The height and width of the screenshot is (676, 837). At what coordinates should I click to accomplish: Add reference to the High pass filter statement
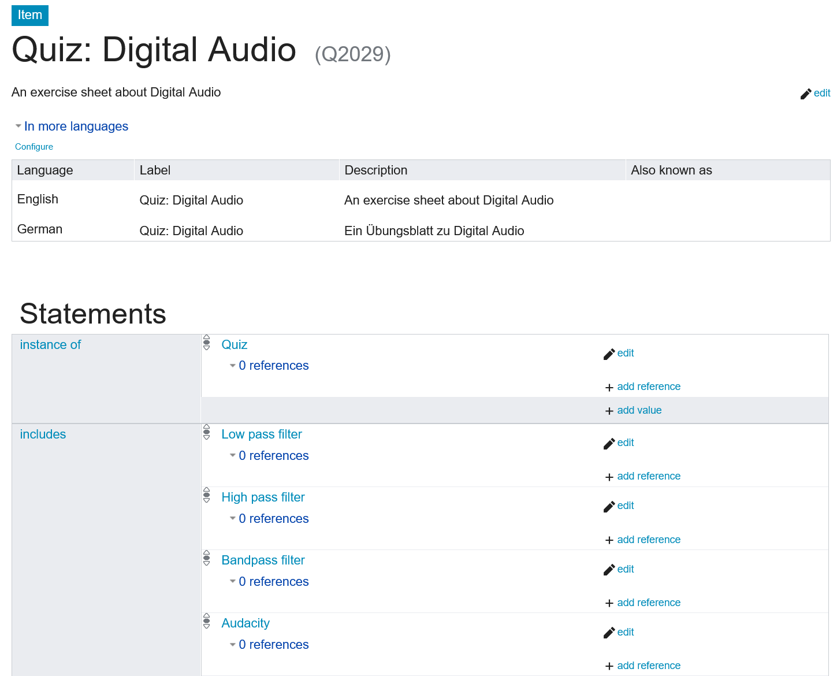pos(648,540)
